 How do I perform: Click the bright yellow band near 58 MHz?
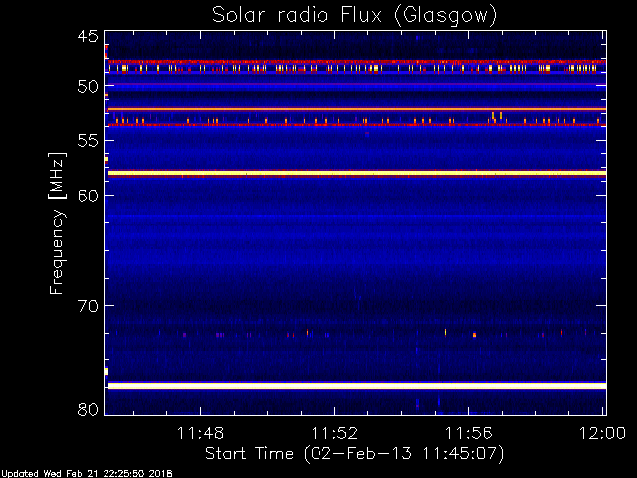coord(357,173)
